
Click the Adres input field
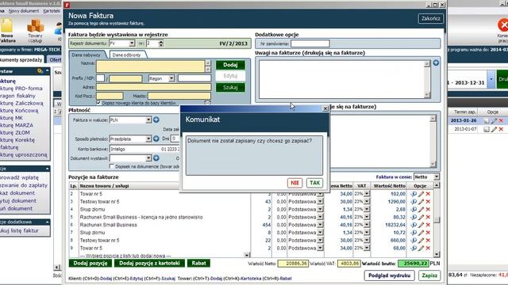pos(153,87)
